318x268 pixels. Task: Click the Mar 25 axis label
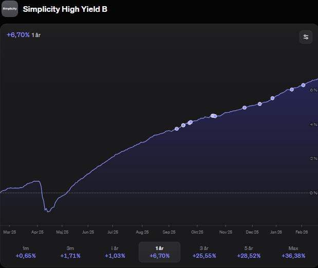tap(10, 232)
